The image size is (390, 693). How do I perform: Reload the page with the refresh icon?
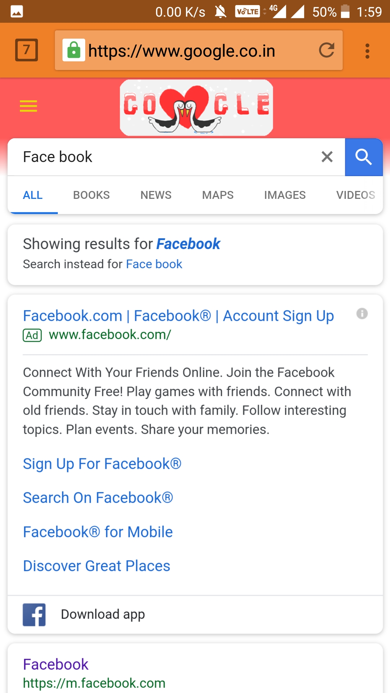[326, 50]
